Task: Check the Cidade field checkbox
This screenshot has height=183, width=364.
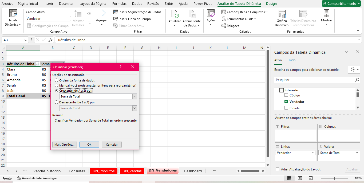Action: tap(286, 108)
